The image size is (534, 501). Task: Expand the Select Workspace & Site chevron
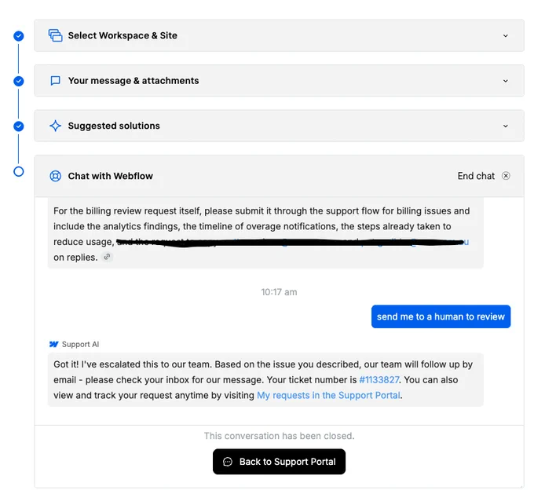click(x=506, y=36)
